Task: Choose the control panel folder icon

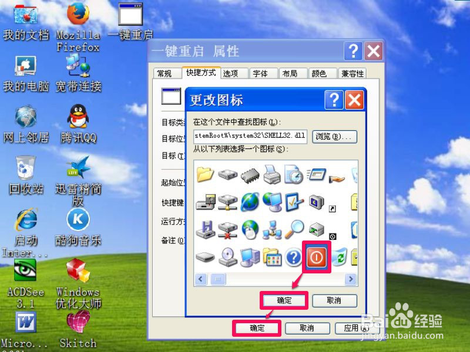Action: click(x=272, y=257)
